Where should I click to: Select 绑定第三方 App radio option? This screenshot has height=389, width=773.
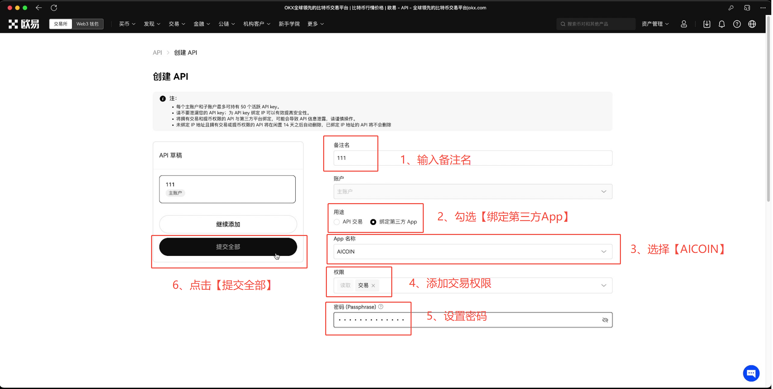coord(373,222)
